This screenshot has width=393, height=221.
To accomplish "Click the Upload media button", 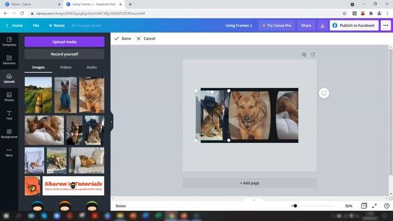I will (x=64, y=42).
